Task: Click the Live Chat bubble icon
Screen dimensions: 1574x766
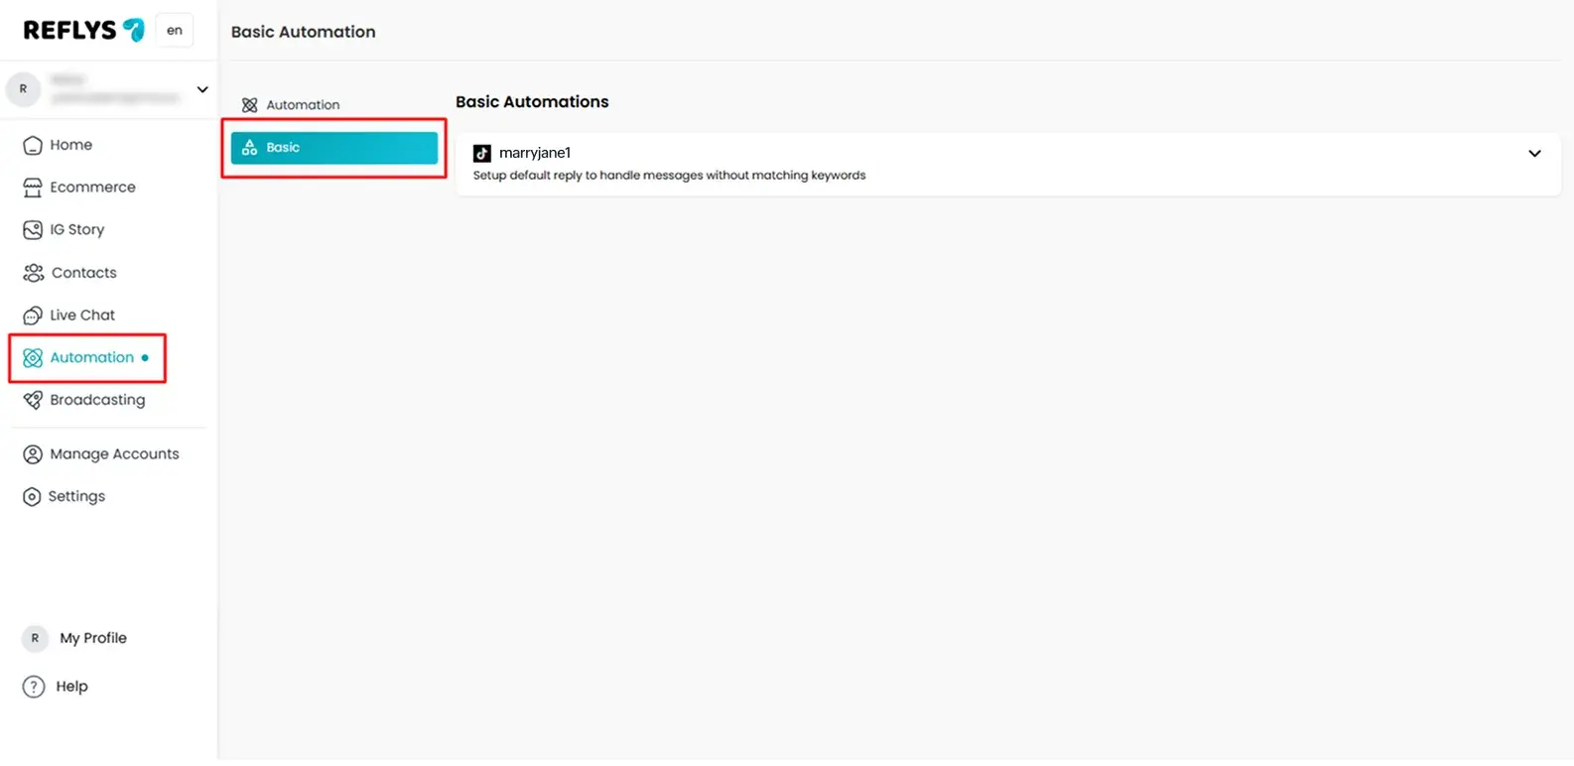Action: (33, 316)
